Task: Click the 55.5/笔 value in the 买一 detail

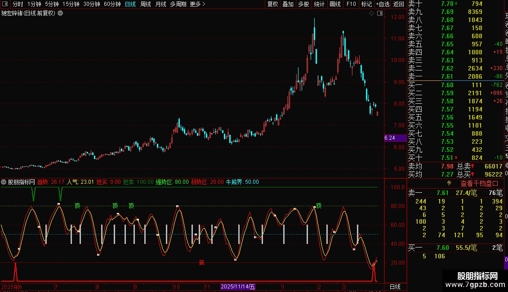Action: point(467,248)
